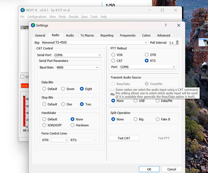Open the dog photo desktop thumbnail
The height and width of the screenshot is (173, 208).
click(203, 42)
